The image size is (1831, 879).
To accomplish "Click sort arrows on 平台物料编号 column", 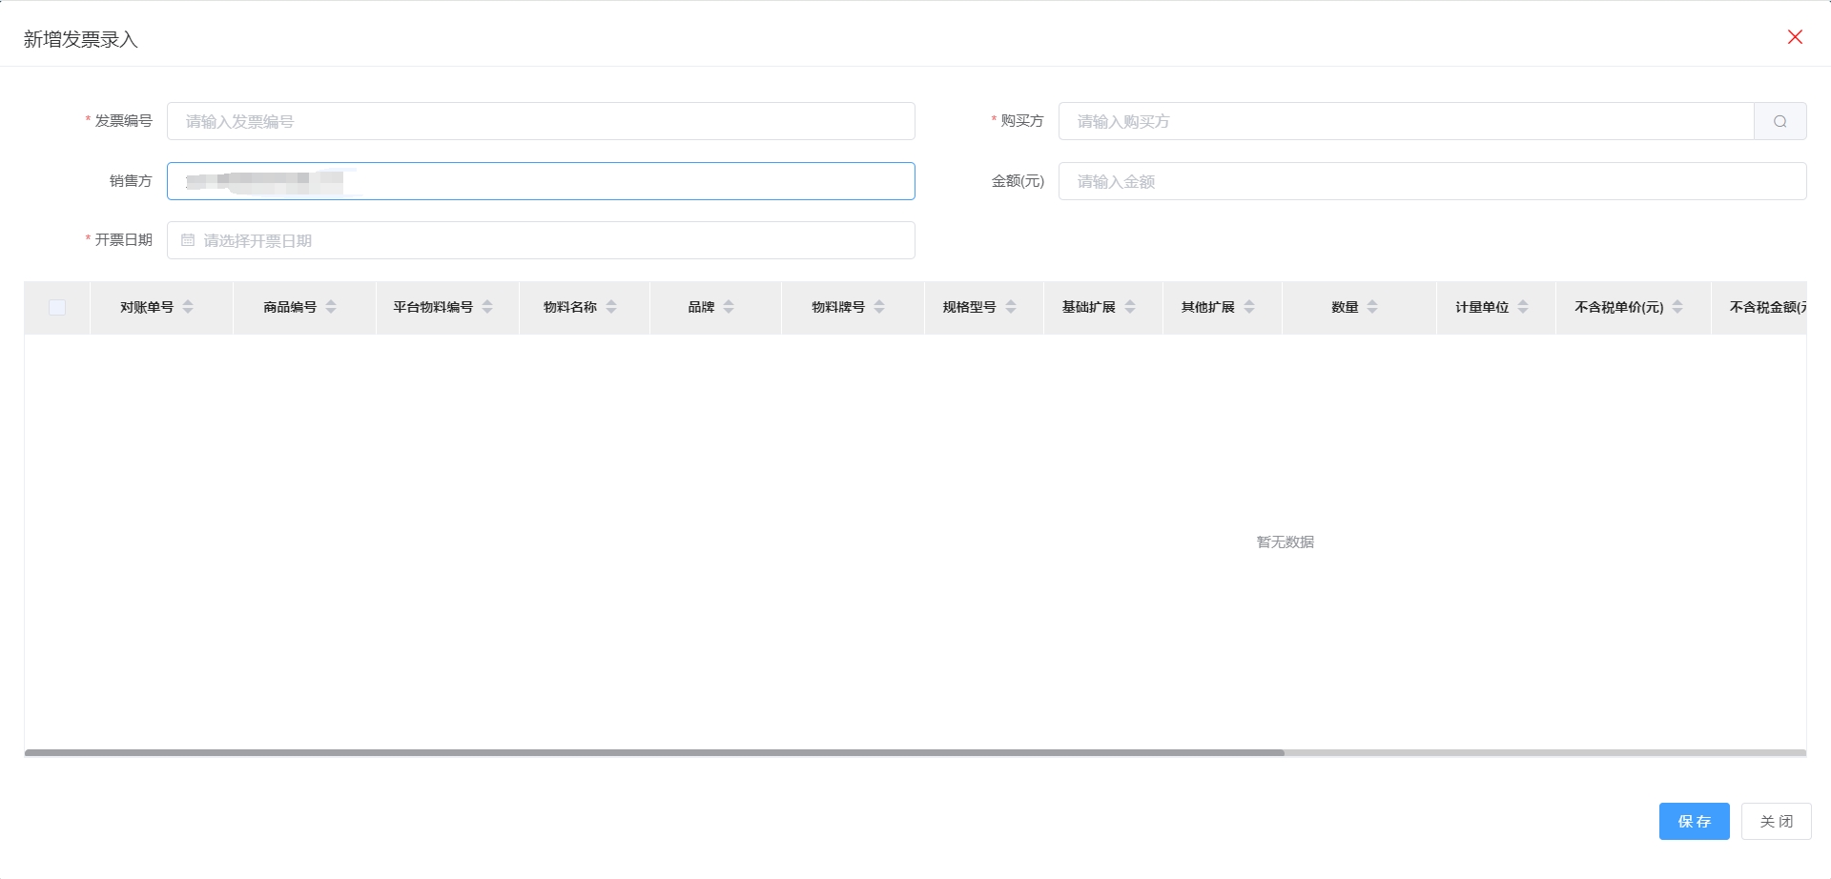I will click(487, 307).
